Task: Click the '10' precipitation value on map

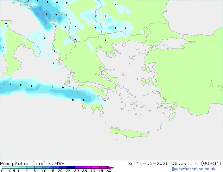Action: coord(37,13)
